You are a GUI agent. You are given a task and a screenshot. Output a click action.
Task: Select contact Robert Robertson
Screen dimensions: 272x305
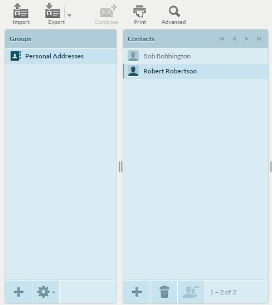[x=196, y=71]
